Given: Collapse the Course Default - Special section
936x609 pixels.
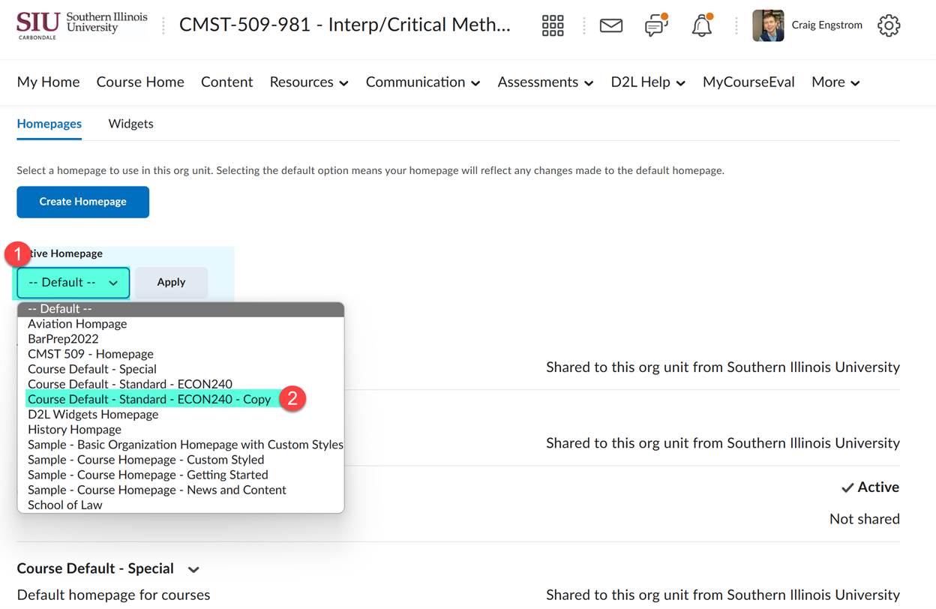Looking at the screenshot, I should tap(193, 568).
